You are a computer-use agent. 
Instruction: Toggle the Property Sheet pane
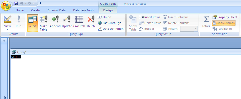pyautogui.click(x=225, y=17)
